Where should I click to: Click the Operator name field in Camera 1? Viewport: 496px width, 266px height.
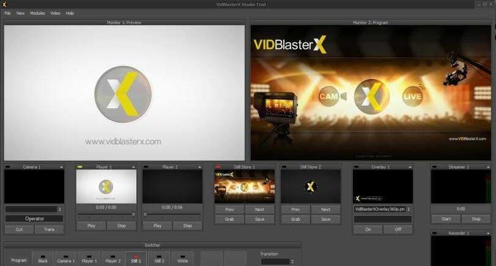pyautogui.click(x=34, y=218)
